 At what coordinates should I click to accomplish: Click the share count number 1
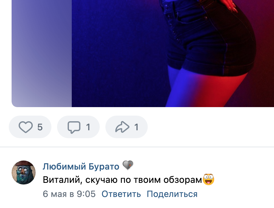136,127
